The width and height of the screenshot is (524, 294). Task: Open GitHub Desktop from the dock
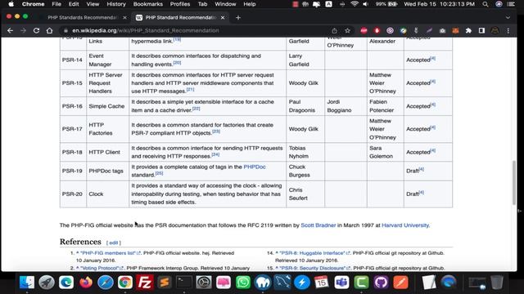pos(381,283)
